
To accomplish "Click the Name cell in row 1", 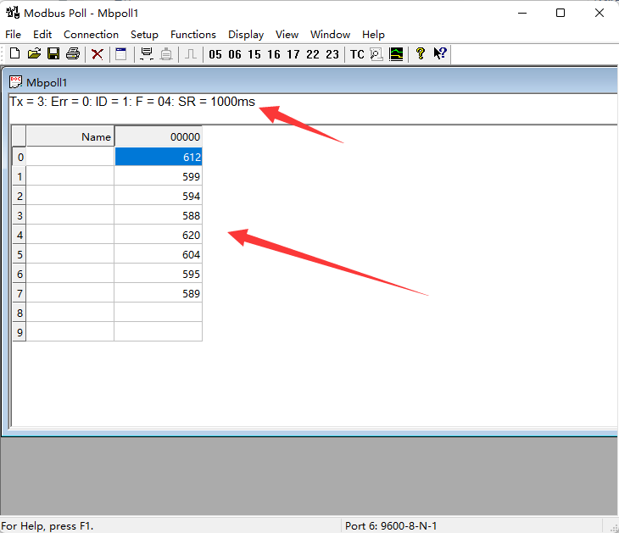I will [70, 176].
